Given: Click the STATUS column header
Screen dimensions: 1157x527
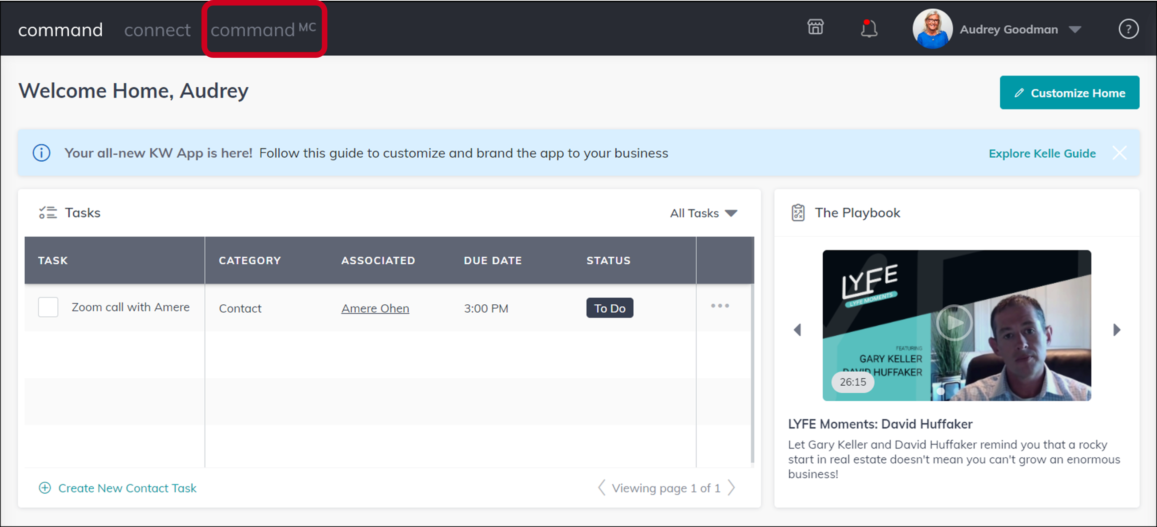Looking at the screenshot, I should 608,260.
